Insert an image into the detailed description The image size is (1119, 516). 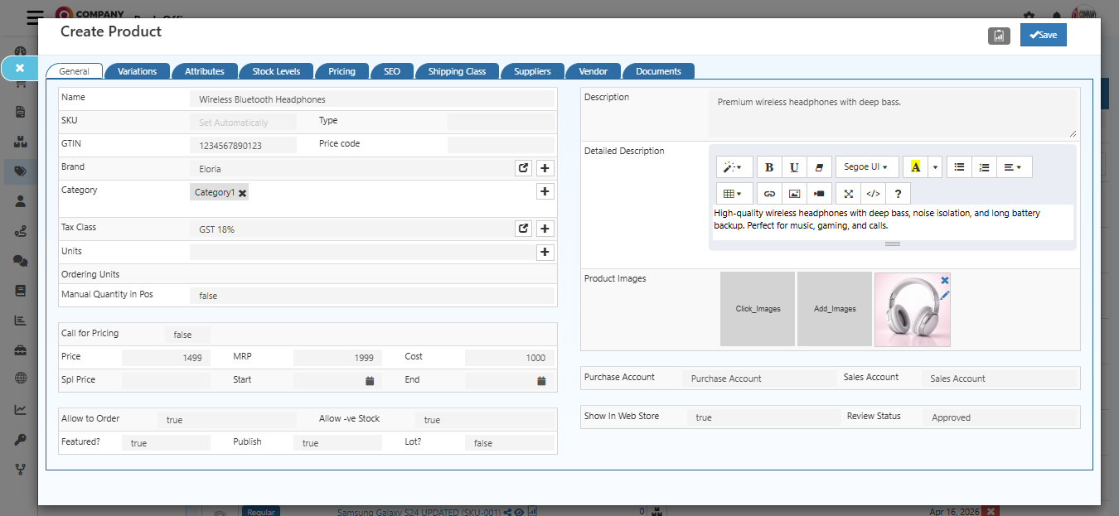(x=796, y=193)
